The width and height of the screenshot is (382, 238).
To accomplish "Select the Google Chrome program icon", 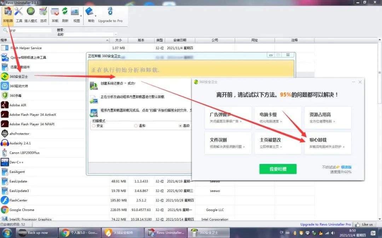I will (x=5, y=209).
